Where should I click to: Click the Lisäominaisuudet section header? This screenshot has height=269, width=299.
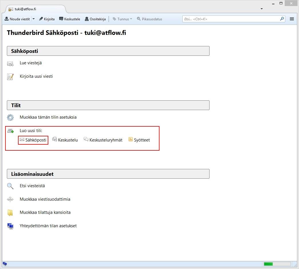(108, 174)
